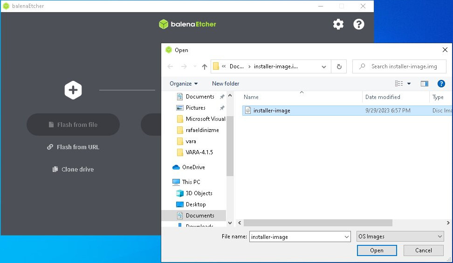Viewport: 453px width, 263px height.
Task: Open the file dialog help icon
Action: coord(441,84)
